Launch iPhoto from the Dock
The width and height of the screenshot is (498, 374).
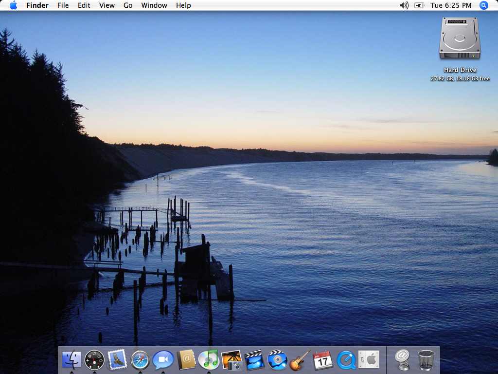(x=231, y=360)
